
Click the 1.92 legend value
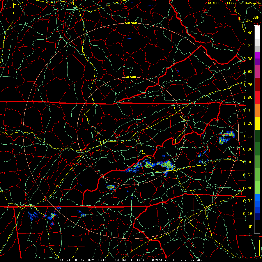[x=248, y=72]
